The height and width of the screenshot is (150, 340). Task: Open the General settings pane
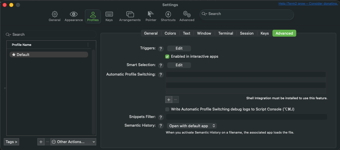tap(54, 16)
